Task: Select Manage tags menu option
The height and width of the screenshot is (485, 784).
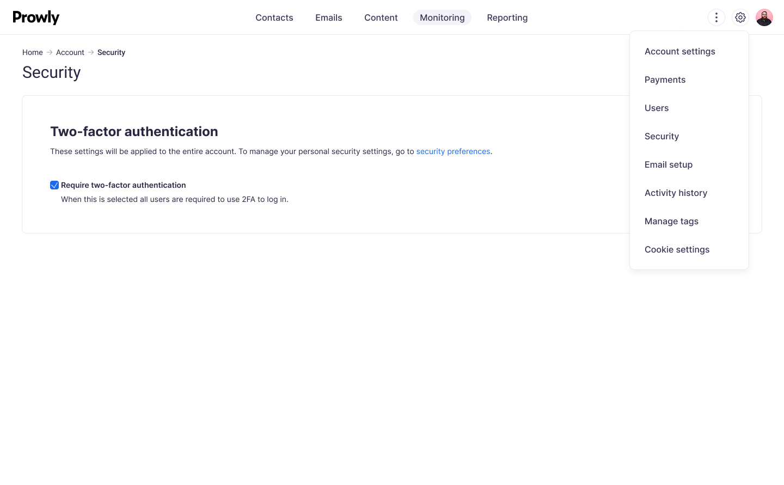Action: [x=671, y=221]
